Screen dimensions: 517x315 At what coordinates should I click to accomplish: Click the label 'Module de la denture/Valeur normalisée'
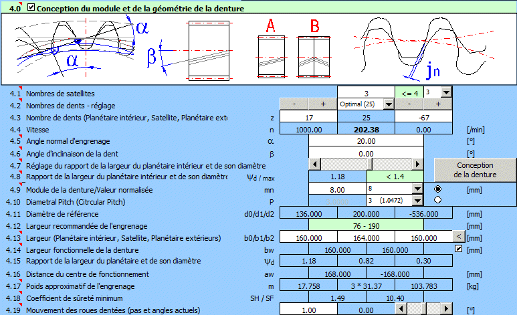click(x=90, y=190)
